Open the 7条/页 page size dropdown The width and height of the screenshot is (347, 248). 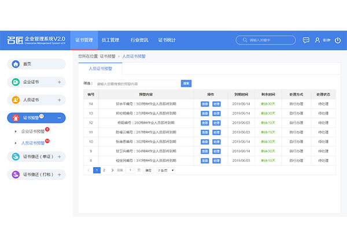pyautogui.click(x=166, y=171)
